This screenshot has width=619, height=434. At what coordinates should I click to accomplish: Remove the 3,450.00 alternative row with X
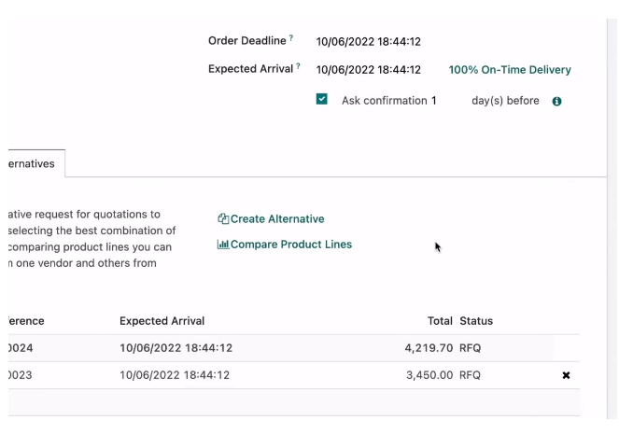click(x=566, y=375)
